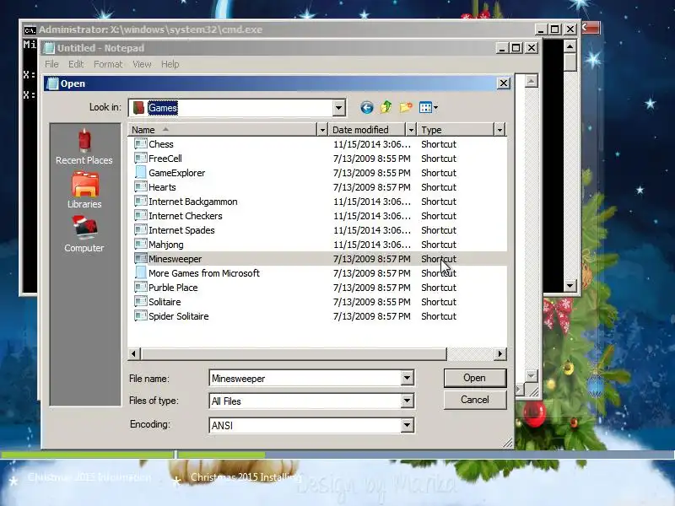Expand the File name dropdown list

click(x=407, y=378)
